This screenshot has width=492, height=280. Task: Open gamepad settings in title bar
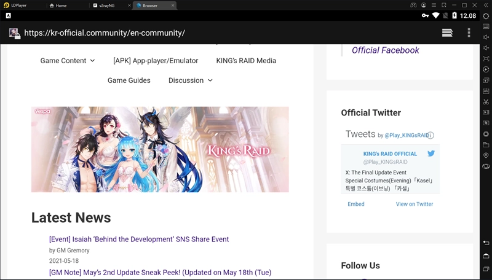(413, 6)
